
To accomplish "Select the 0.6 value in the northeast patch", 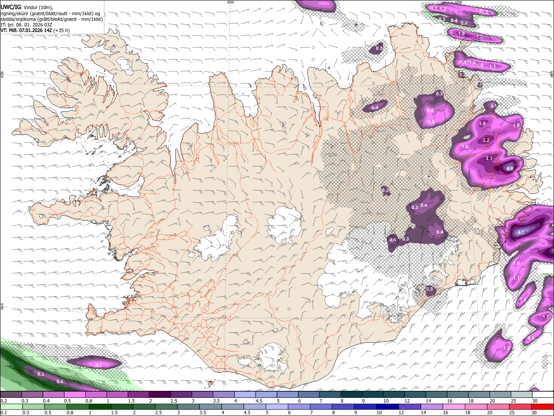I will 430,111.
